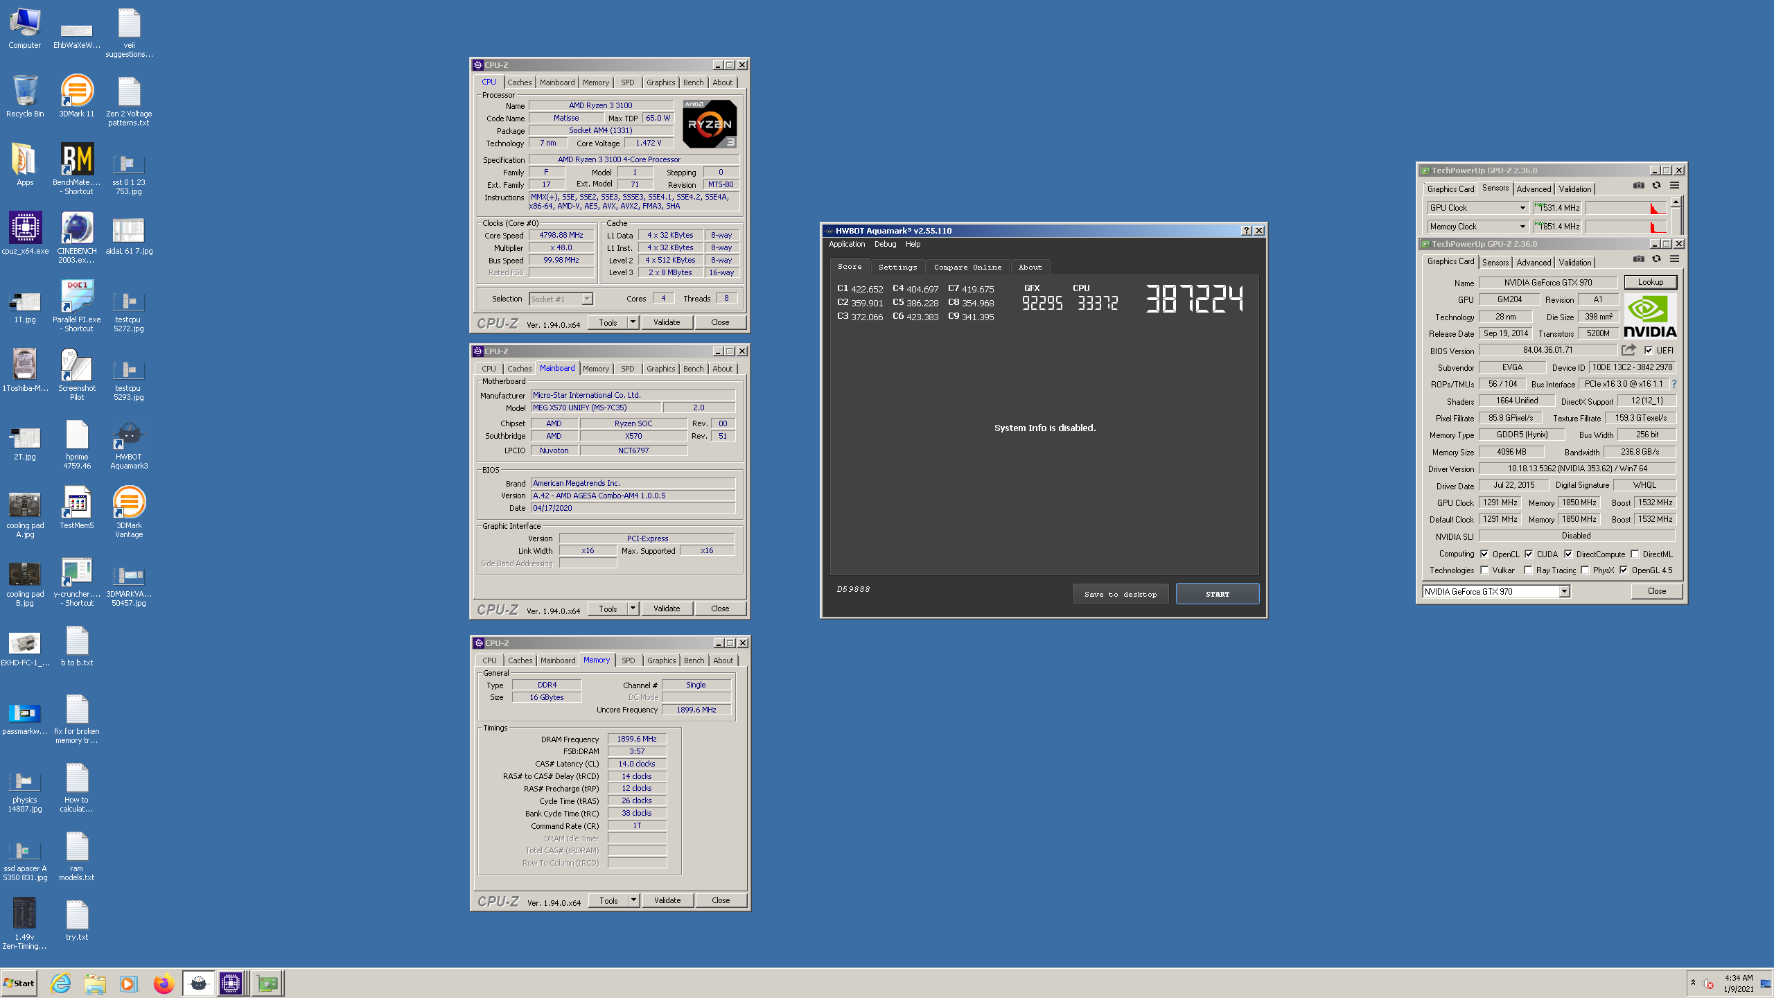Select Parallel PI.exe shortcut icon
The height and width of the screenshot is (998, 1774).
76,306
